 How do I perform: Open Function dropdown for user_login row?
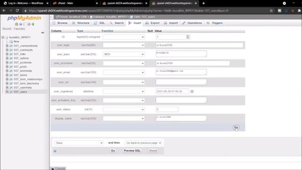(x=124, y=45)
